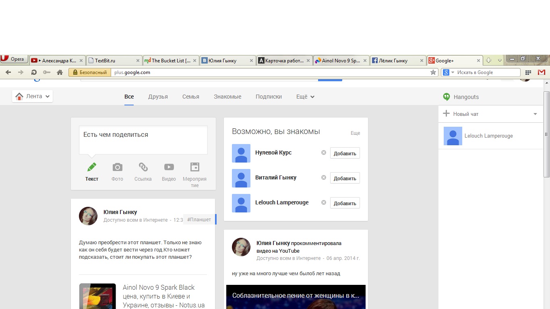Switch to the Александра К... YouTube tab
The height and width of the screenshot is (309, 550).
(x=57, y=60)
